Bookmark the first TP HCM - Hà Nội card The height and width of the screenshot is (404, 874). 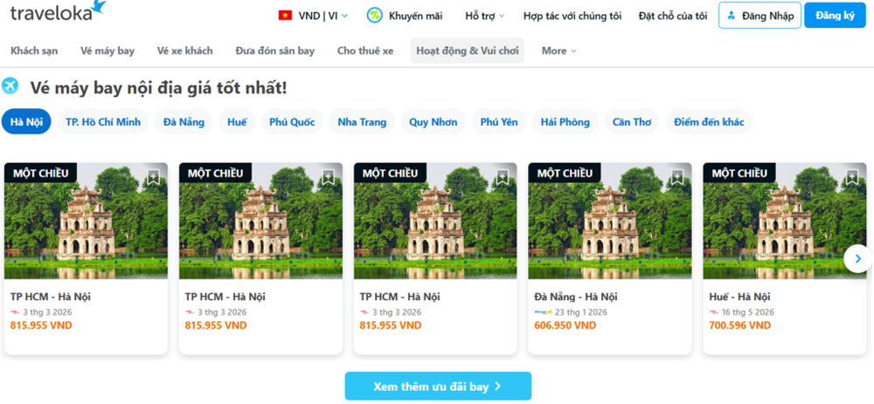pos(153,178)
